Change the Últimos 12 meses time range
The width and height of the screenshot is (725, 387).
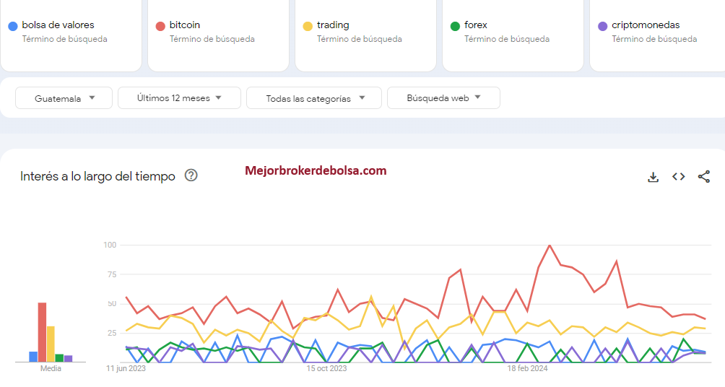point(179,98)
